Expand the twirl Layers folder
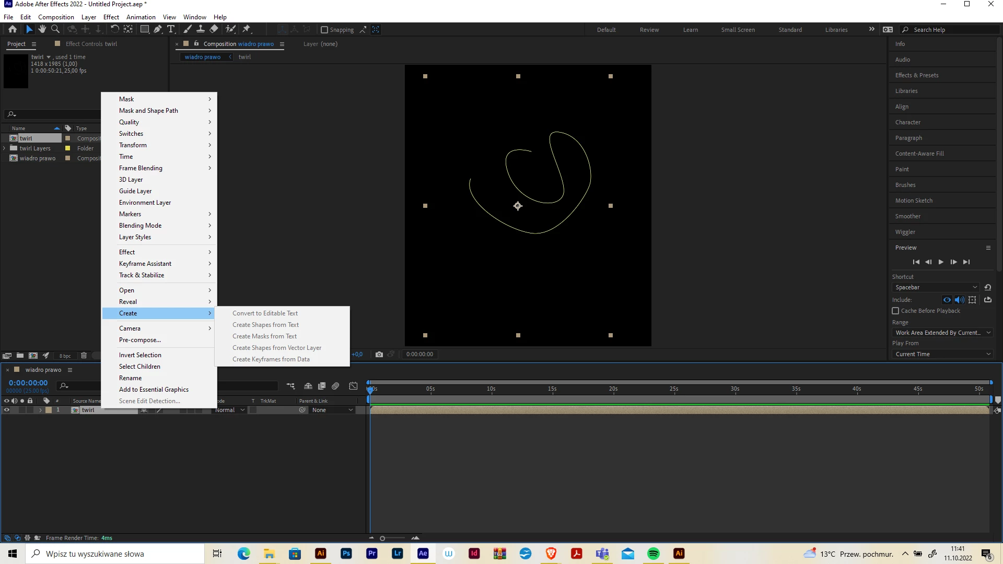The height and width of the screenshot is (564, 1003). tap(4, 148)
